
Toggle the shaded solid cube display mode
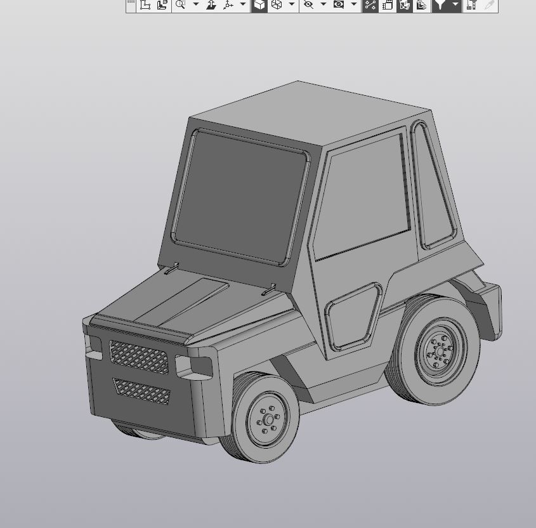click(x=259, y=5)
